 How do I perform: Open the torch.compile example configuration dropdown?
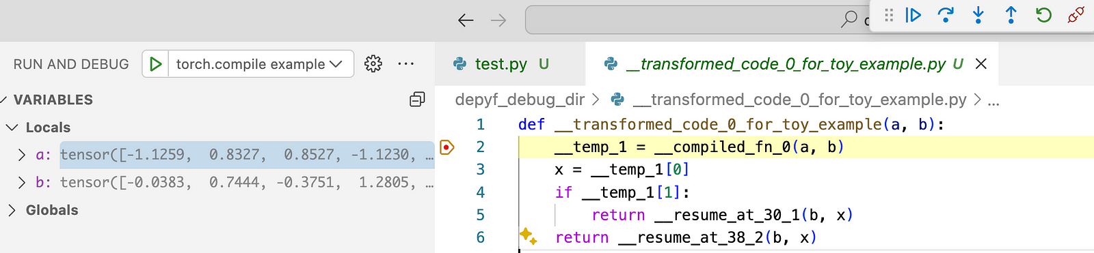tap(260, 64)
